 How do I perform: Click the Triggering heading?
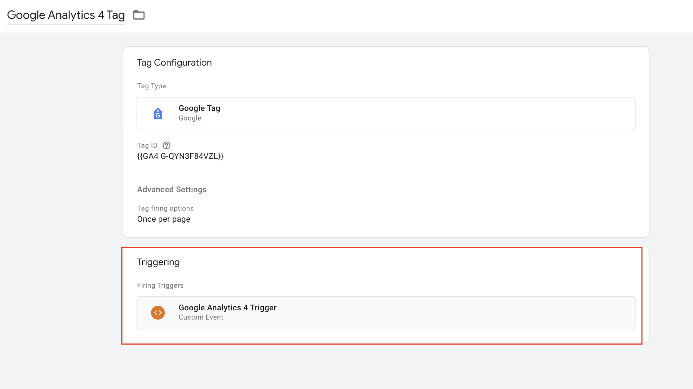click(158, 262)
